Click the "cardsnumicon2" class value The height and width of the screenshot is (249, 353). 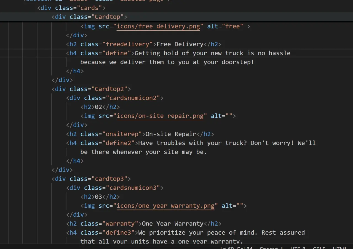pos(133,98)
